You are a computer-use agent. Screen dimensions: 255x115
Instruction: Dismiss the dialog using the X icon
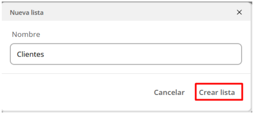(239, 12)
